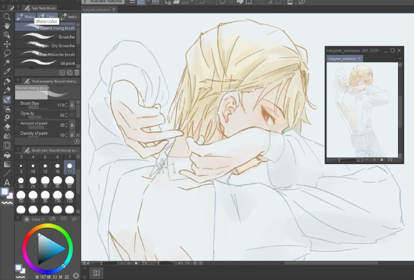Select the Fill bucket tool

7,155
